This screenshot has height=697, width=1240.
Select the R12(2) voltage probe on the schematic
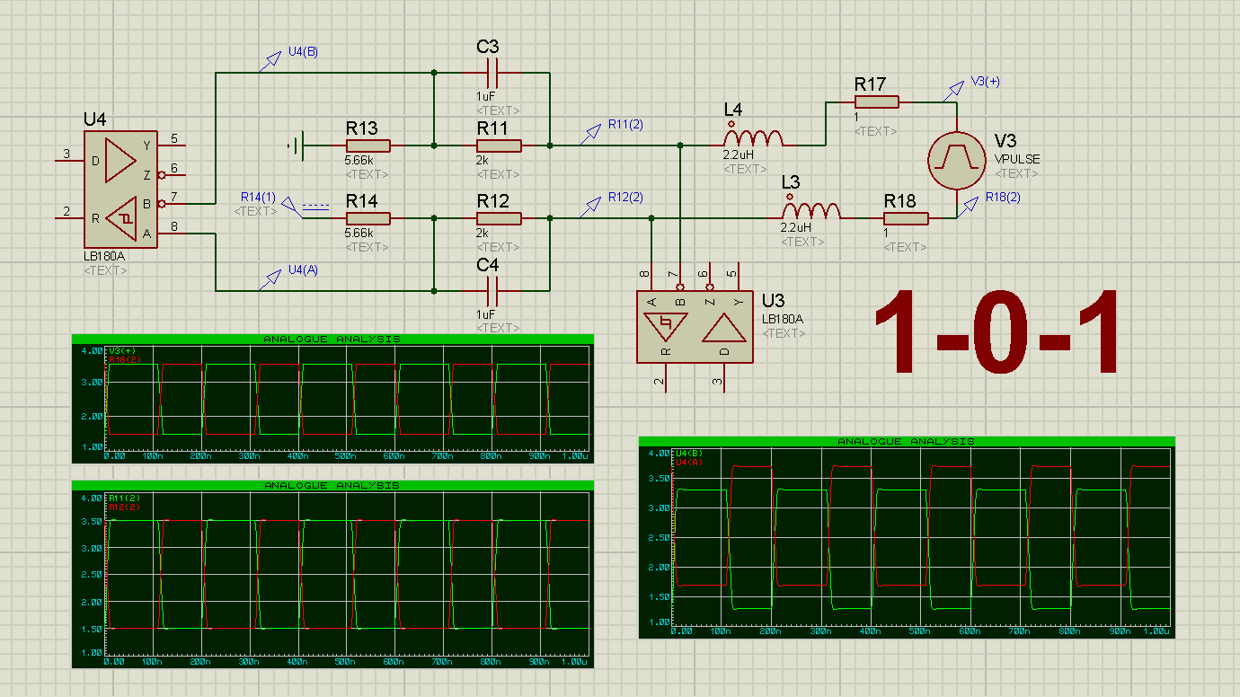pyautogui.click(x=589, y=207)
